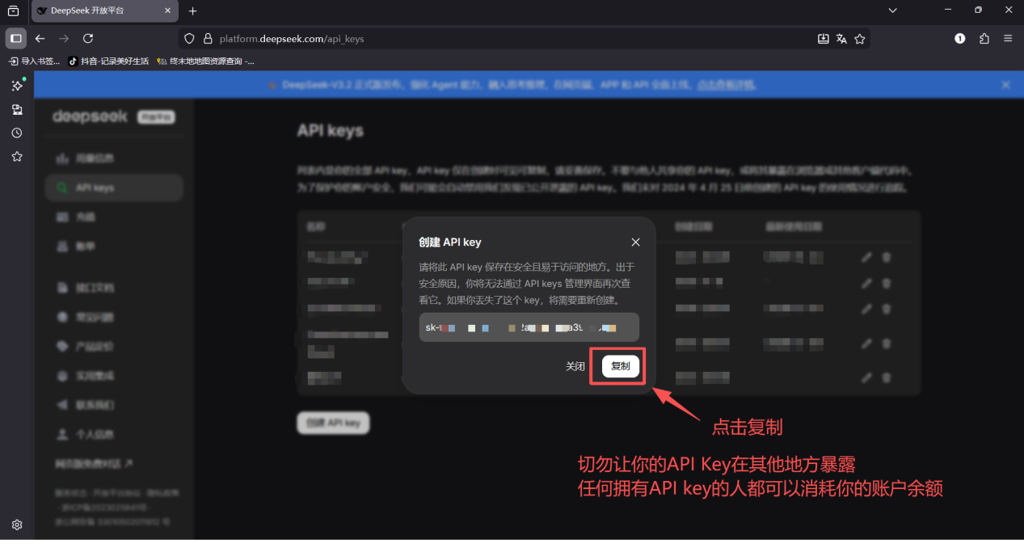Open synced tabs in the Firefox sidebar

pos(17,109)
